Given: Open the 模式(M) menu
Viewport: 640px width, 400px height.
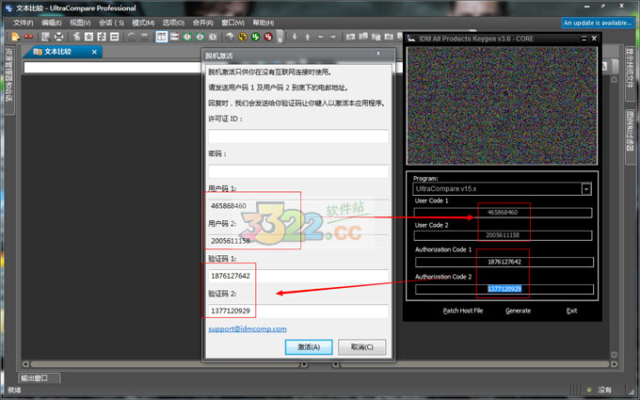Looking at the screenshot, I should pos(143,23).
